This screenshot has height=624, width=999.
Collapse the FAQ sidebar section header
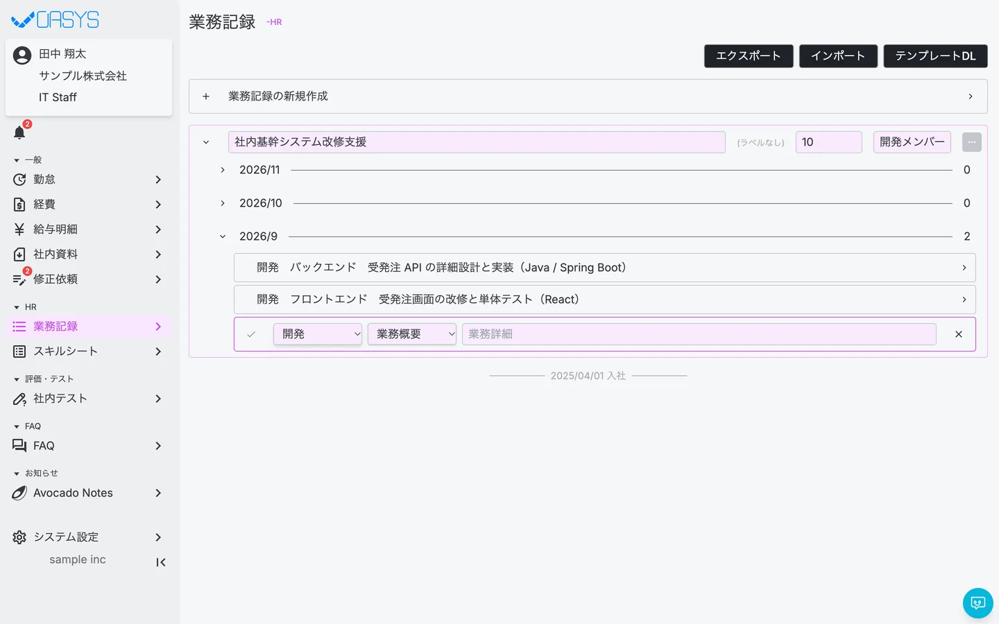click(x=17, y=426)
